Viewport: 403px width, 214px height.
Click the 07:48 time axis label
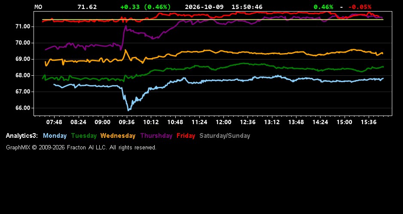[54, 122]
